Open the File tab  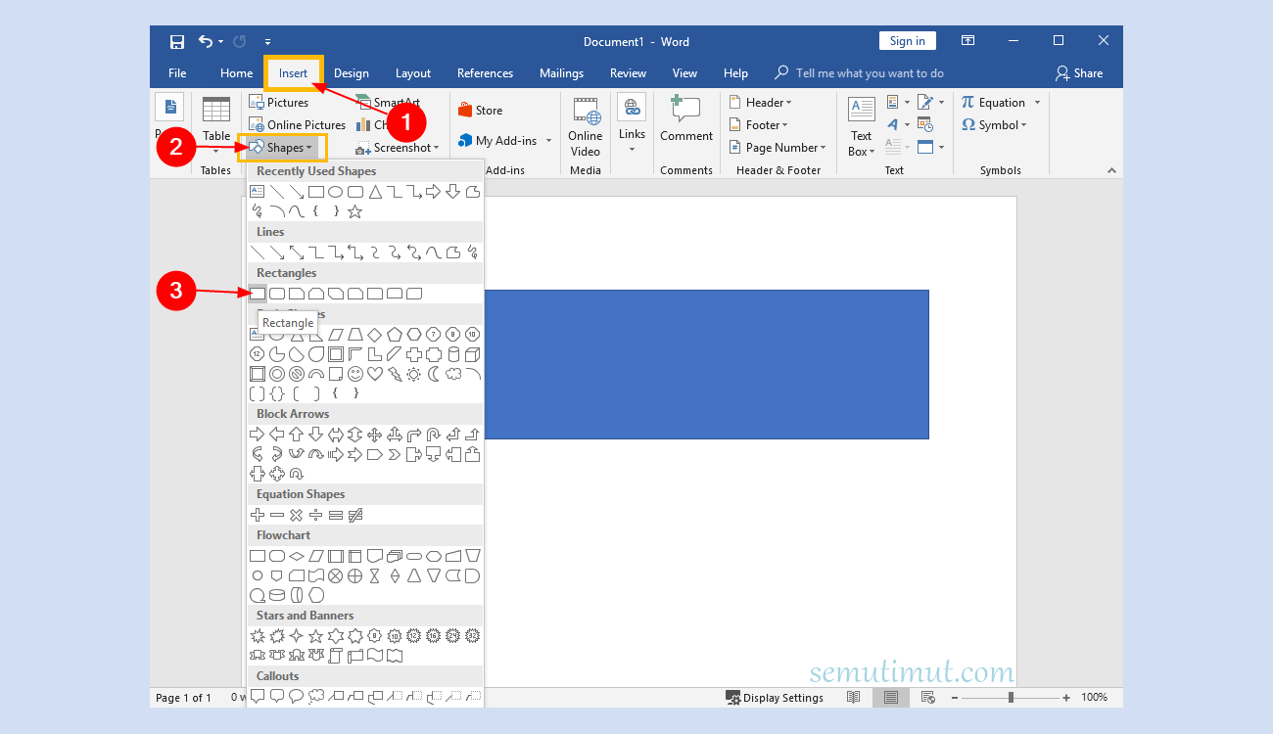(x=177, y=73)
